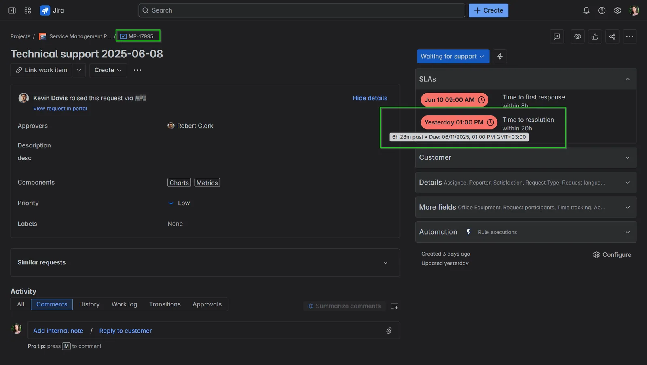
Task: Switch to the Transitions tab
Action: (165, 304)
